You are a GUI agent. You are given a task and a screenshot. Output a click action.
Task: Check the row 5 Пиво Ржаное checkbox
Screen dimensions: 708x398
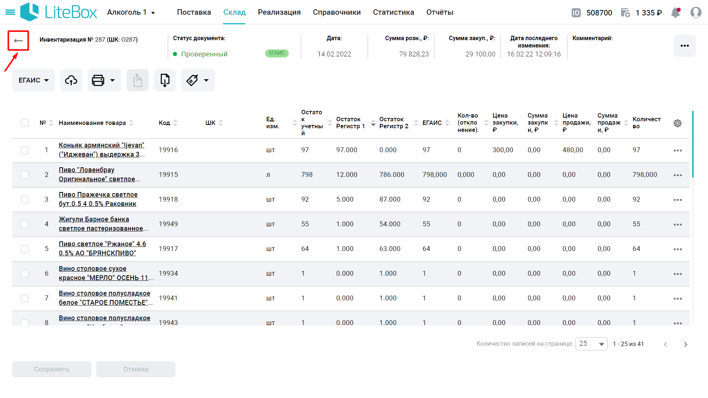(25, 249)
